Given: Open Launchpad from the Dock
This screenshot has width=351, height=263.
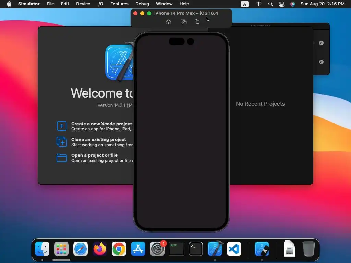Looking at the screenshot, I should pos(61,249).
